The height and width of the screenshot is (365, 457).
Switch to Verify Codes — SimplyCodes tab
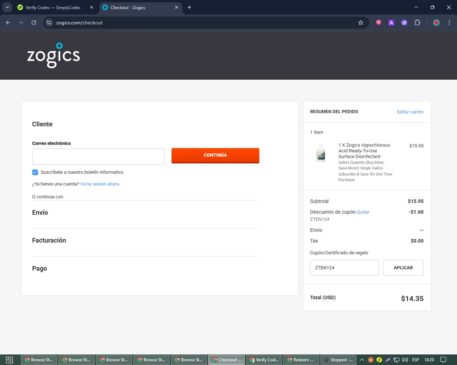53,7
